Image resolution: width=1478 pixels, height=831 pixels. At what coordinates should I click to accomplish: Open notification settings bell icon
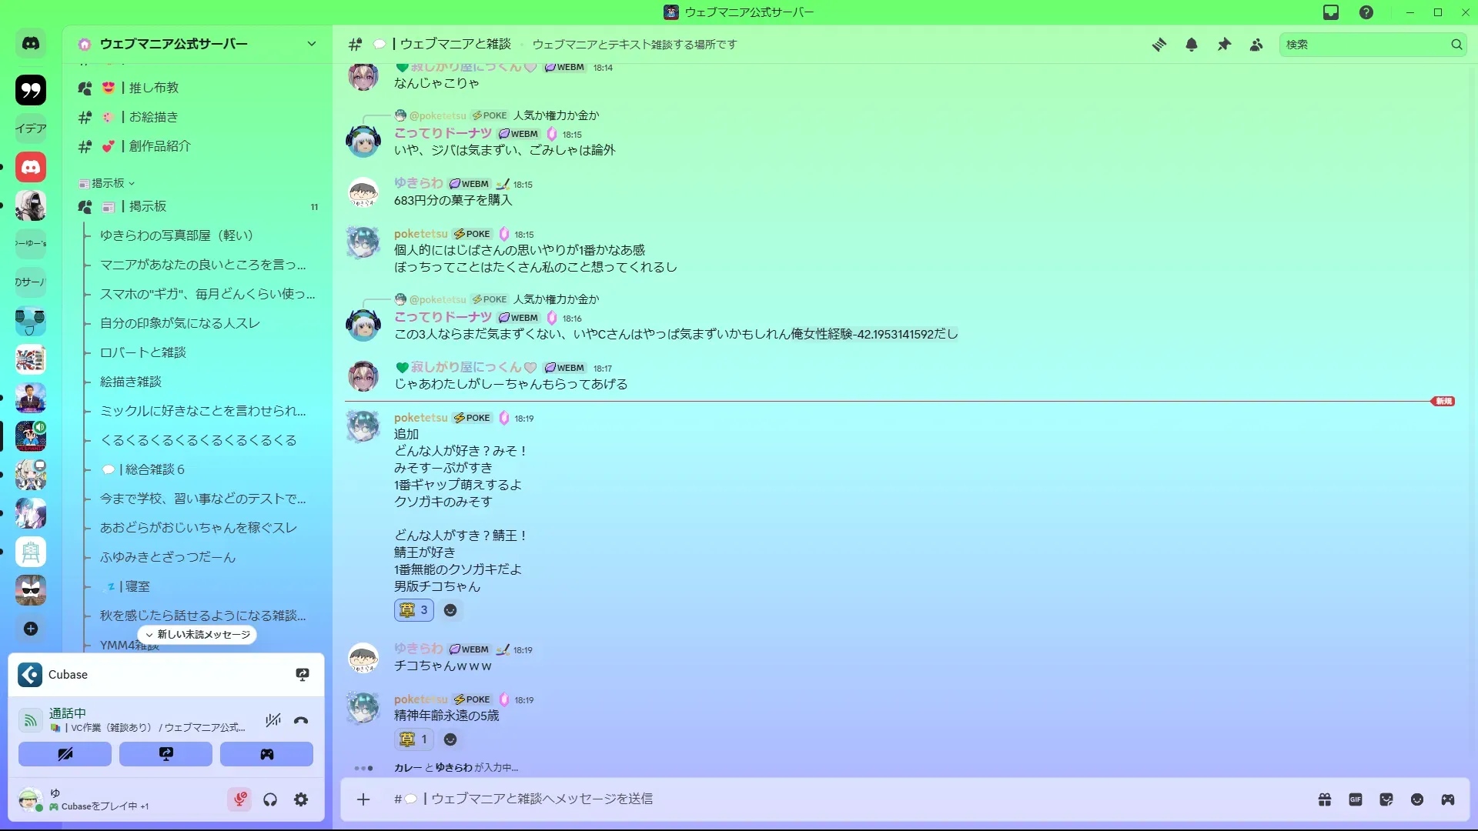click(x=1192, y=45)
